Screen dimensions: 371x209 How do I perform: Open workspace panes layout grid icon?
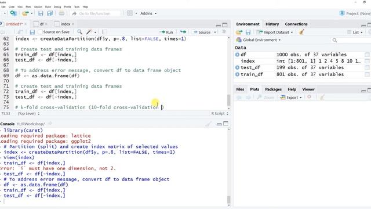click(x=130, y=13)
